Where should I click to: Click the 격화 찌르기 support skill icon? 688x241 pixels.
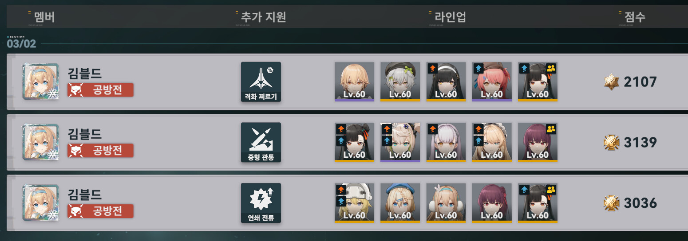tap(261, 82)
